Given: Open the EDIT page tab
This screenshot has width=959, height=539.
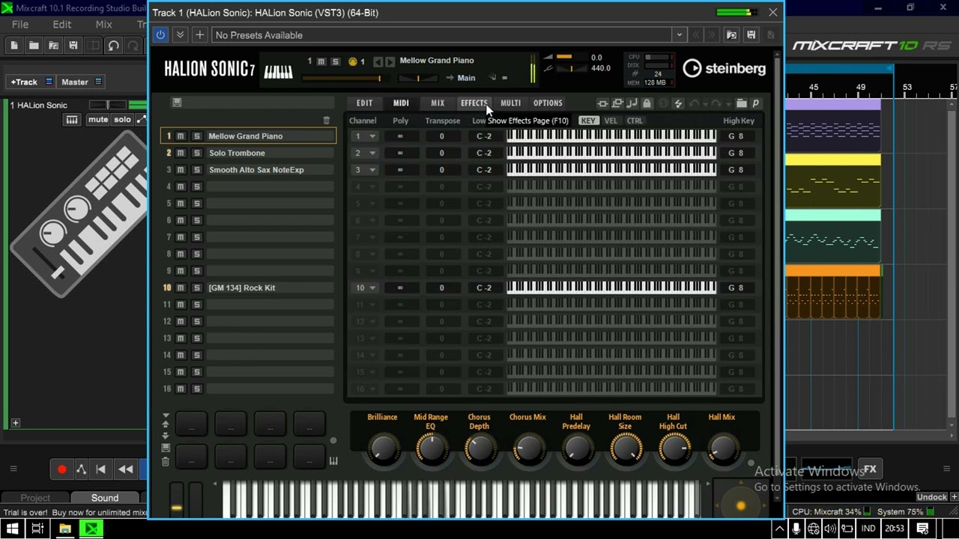Looking at the screenshot, I should coord(364,103).
